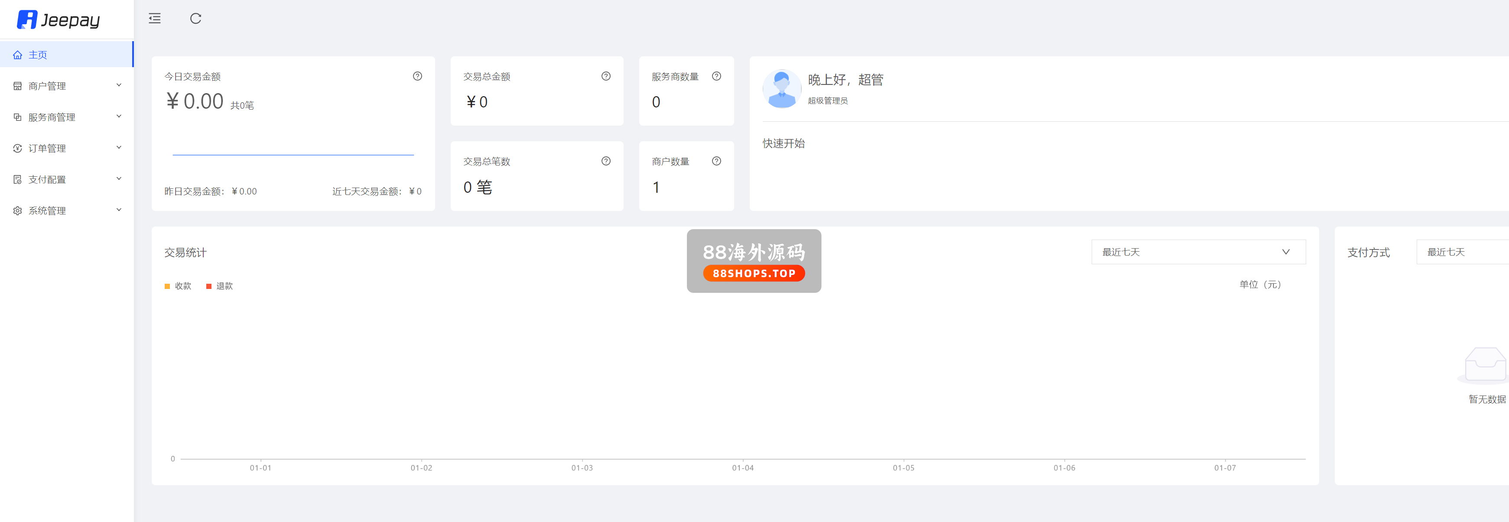The image size is (1509, 522).
Task: Open 最近七天 dropdown beside 支付方式
Action: [x=1462, y=252]
